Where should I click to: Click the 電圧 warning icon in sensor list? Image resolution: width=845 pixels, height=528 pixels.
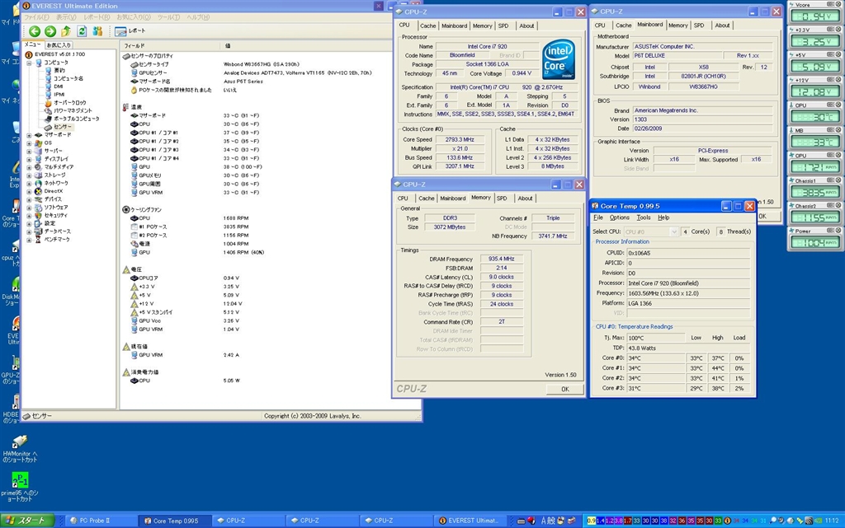pyautogui.click(x=125, y=269)
